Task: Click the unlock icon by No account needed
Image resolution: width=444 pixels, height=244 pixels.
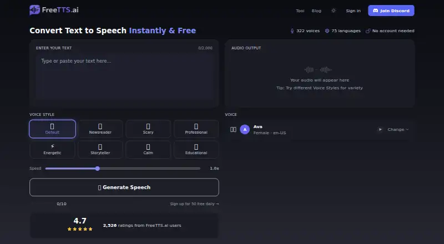Action: click(368, 31)
